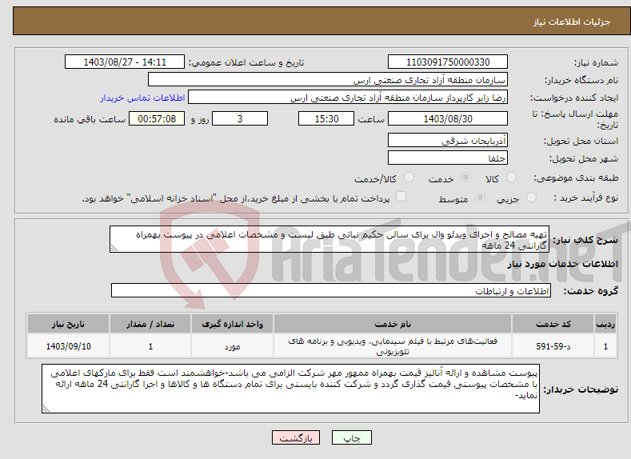Screen dimensions: 631x459
Task: Click the ردیف column header
Action: 605,324
